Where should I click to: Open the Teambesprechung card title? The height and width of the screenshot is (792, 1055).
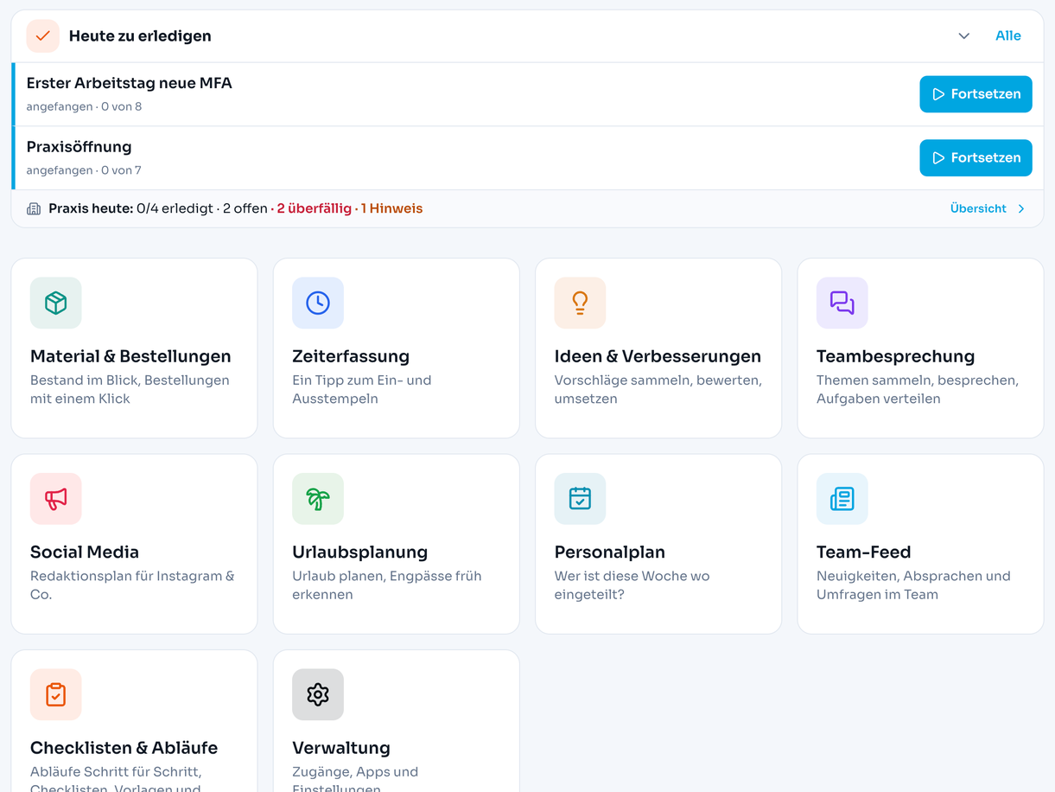coord(895,356)
